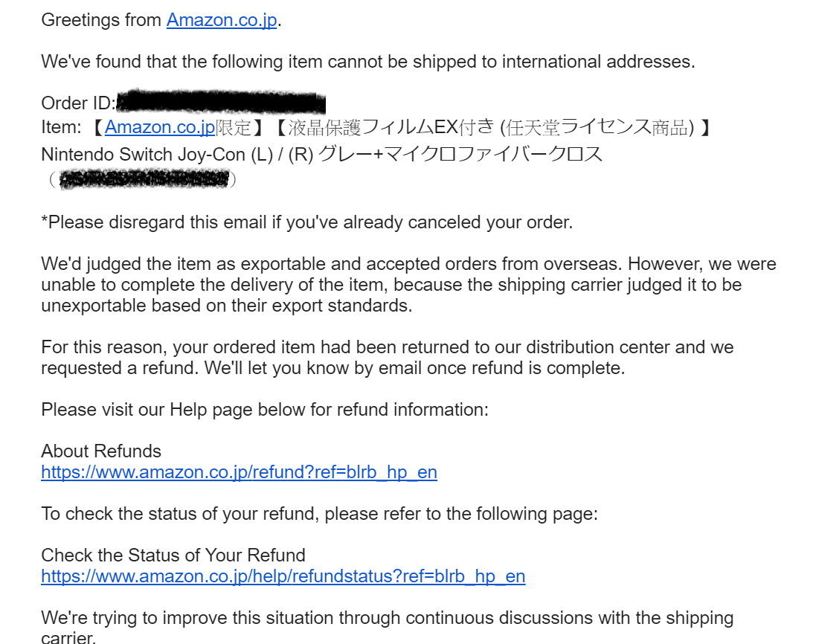Click the Amazon.co.jp link in the Item line

click(159, 128)
